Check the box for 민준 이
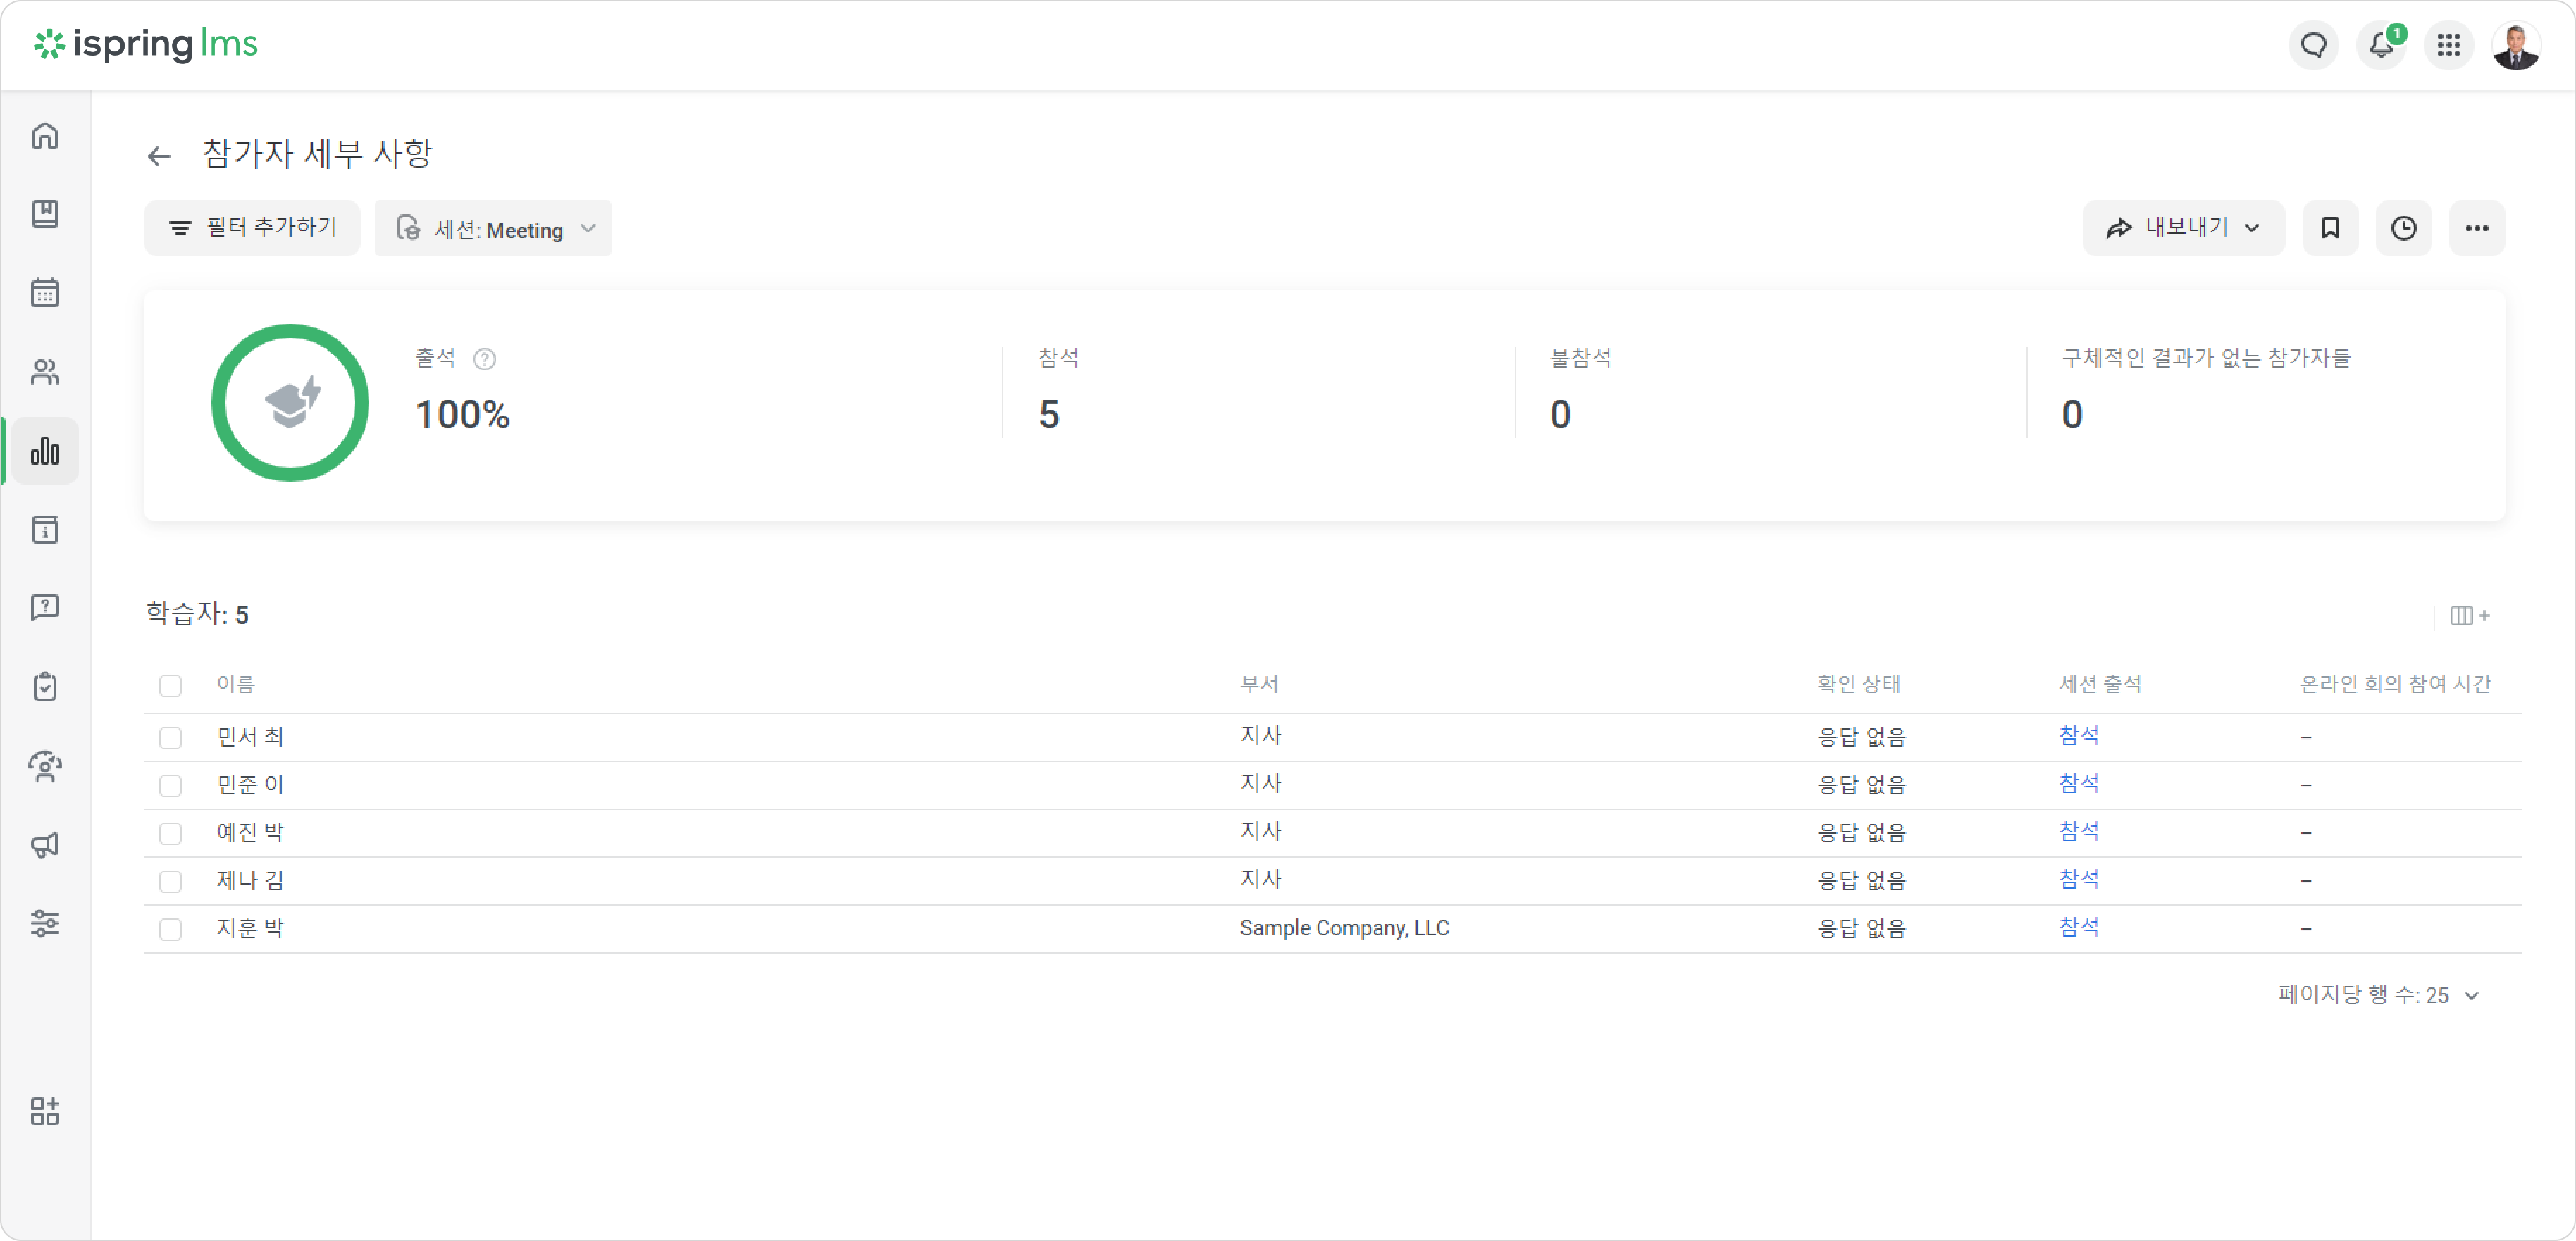The width and height of the screenshot is (2576, 1241). click(171, 786)
